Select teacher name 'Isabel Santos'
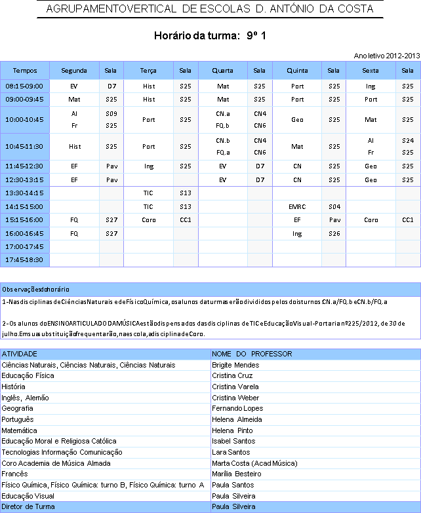 [233, 441]
